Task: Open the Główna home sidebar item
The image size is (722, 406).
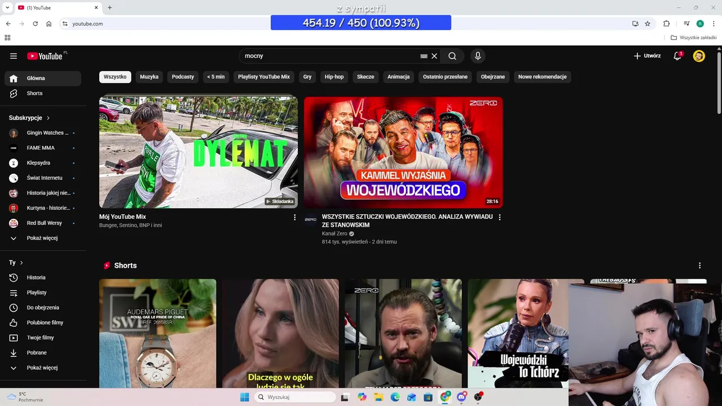Action: click(x=43, y=78)
